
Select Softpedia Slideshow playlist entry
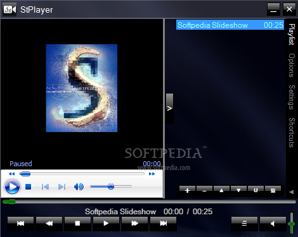[x=230, y=25]
